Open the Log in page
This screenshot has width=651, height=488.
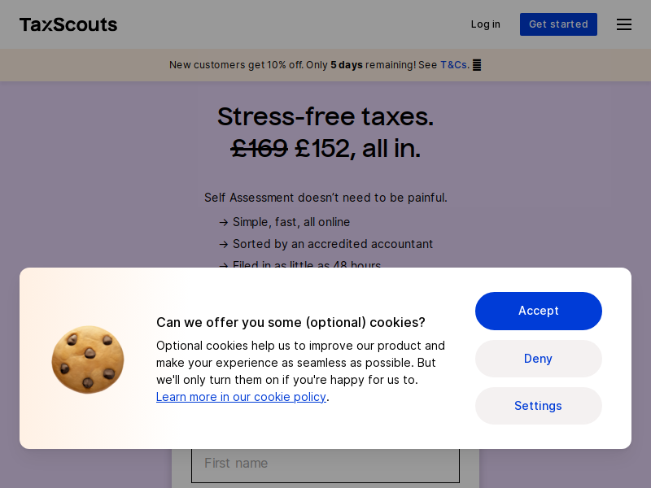point(485,24)
